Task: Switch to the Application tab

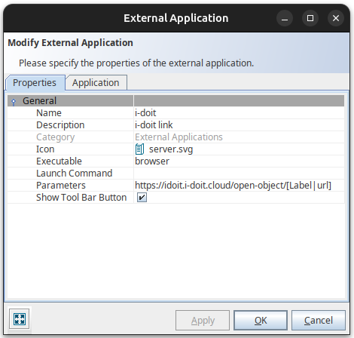Action: click(x=96, y=83)
